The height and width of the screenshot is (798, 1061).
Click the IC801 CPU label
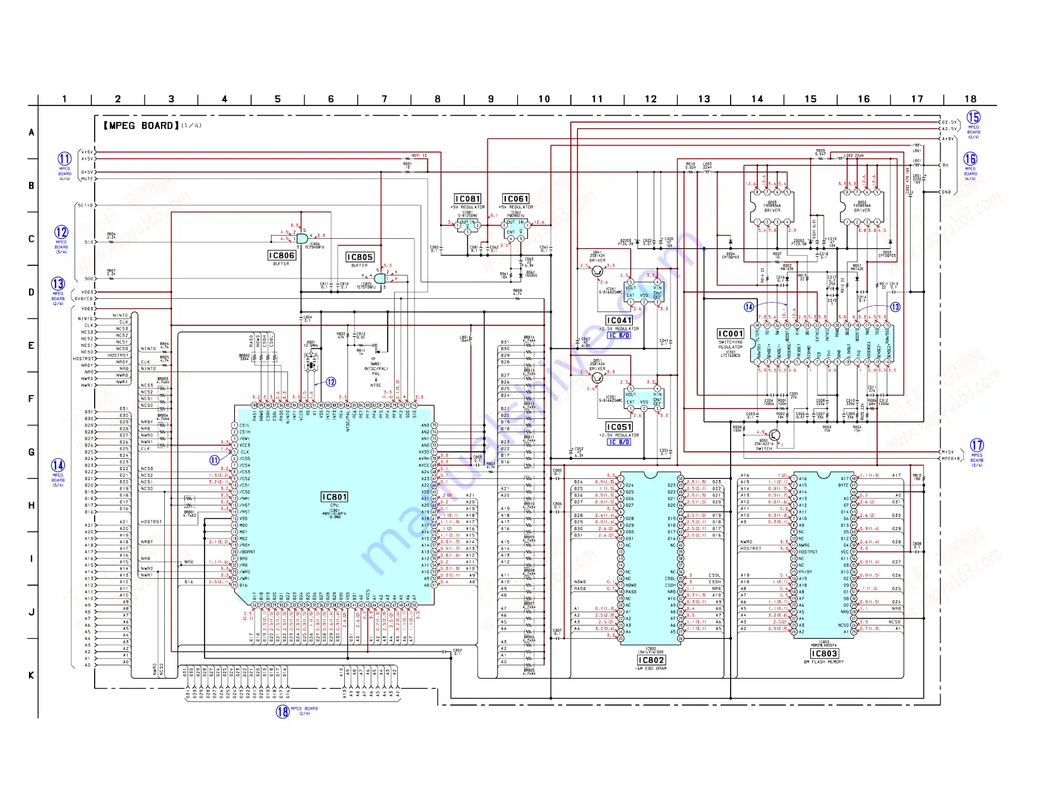pyautogui.click(x=334, y=497)
